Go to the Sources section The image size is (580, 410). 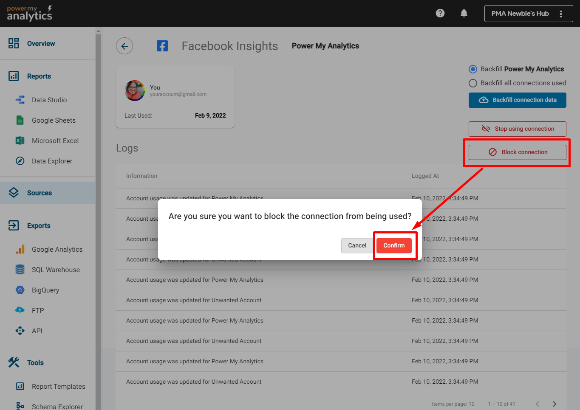[39, 193]
